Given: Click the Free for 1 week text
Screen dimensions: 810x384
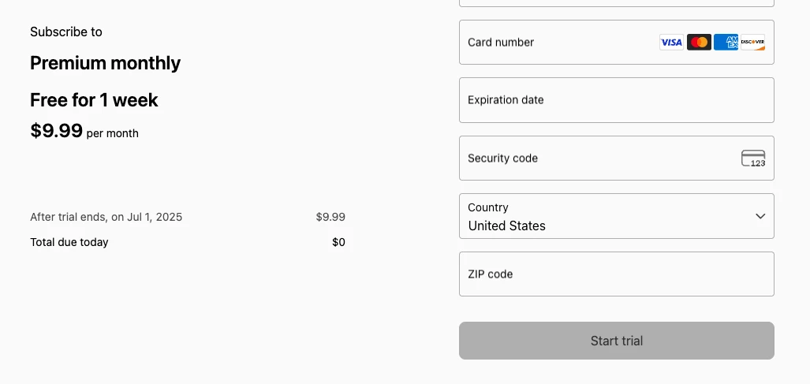Looking at the screenshot, I should click(x=94, y=100).
